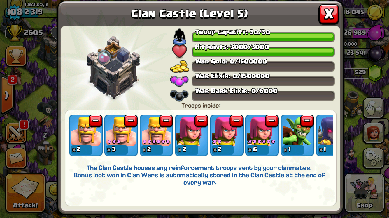The image size is (389, 218).
Task: Open the mail envelope inbox
Action: (16, 158)
